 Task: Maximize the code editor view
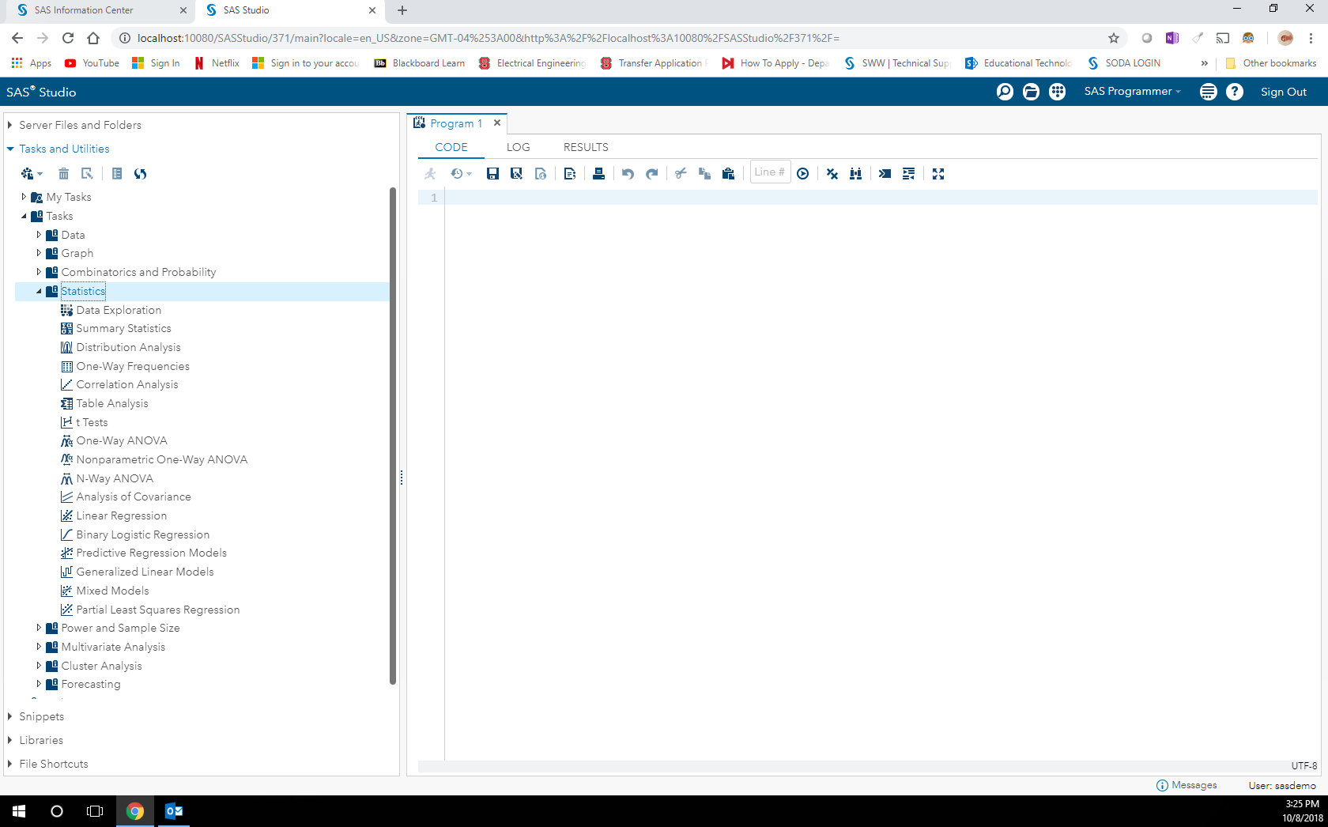938,173
